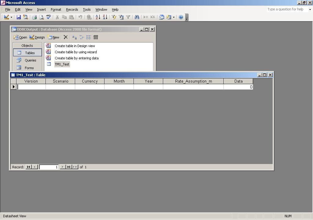Open the Format menu
The width and height of the screenshot is (313, 220).
[56, 9]
